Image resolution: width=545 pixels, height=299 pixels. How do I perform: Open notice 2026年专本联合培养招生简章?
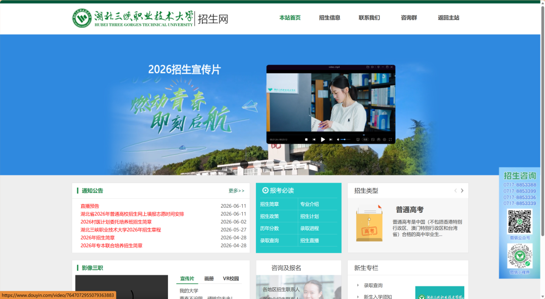pos(111,246)
